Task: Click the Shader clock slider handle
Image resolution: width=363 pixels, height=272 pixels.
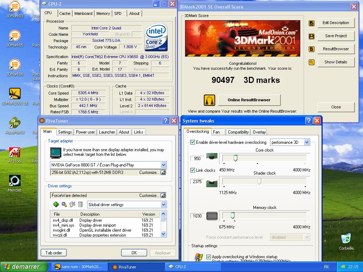Action: [259, 181]
